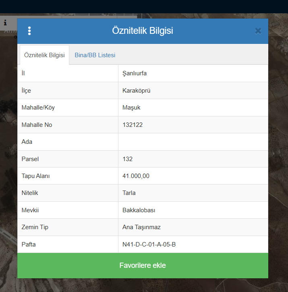Viewport: 288px width, 292px height.
Task: Click Tapu Alanı value 41.000,00
Action: (x=136, y=176)
